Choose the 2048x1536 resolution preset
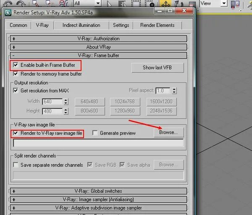 click(x=161, y=111)
